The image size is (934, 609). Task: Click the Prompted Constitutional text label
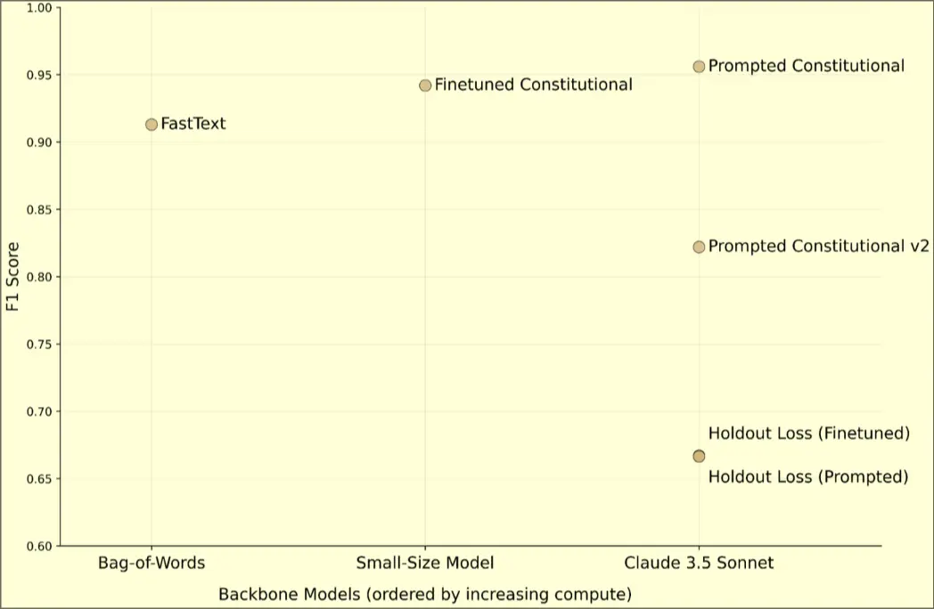pyautogui.click(x=806, y=66)
